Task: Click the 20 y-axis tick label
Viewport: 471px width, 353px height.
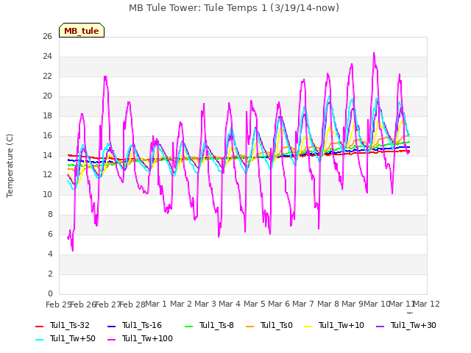Action: (48, 96)
